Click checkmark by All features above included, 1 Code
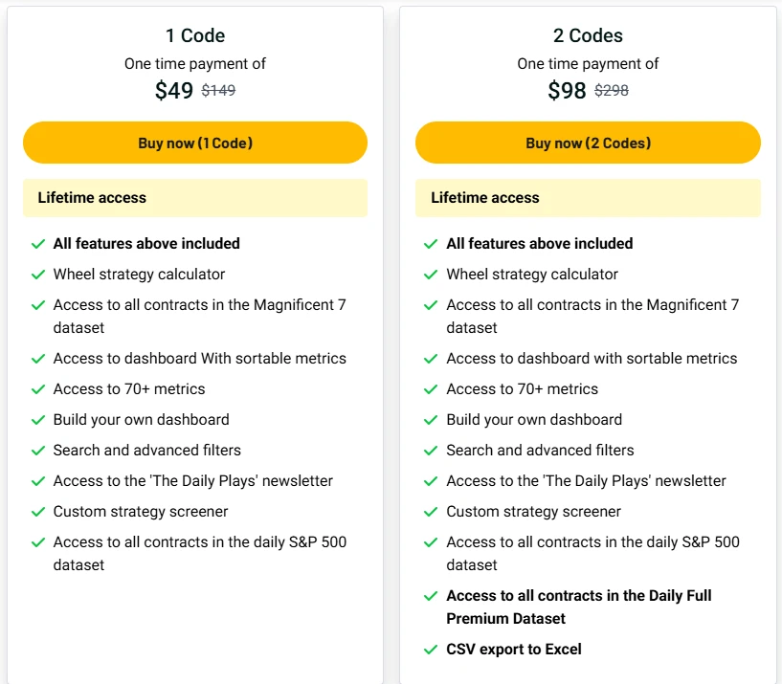 tap(38, 244)
